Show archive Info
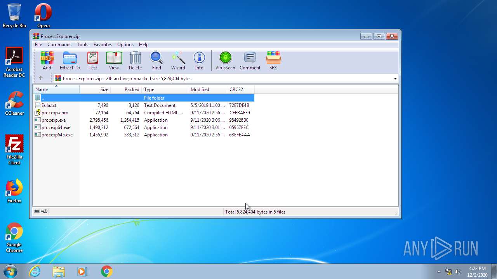The height and width of the screenshot is (279, 497). (199, 61)
